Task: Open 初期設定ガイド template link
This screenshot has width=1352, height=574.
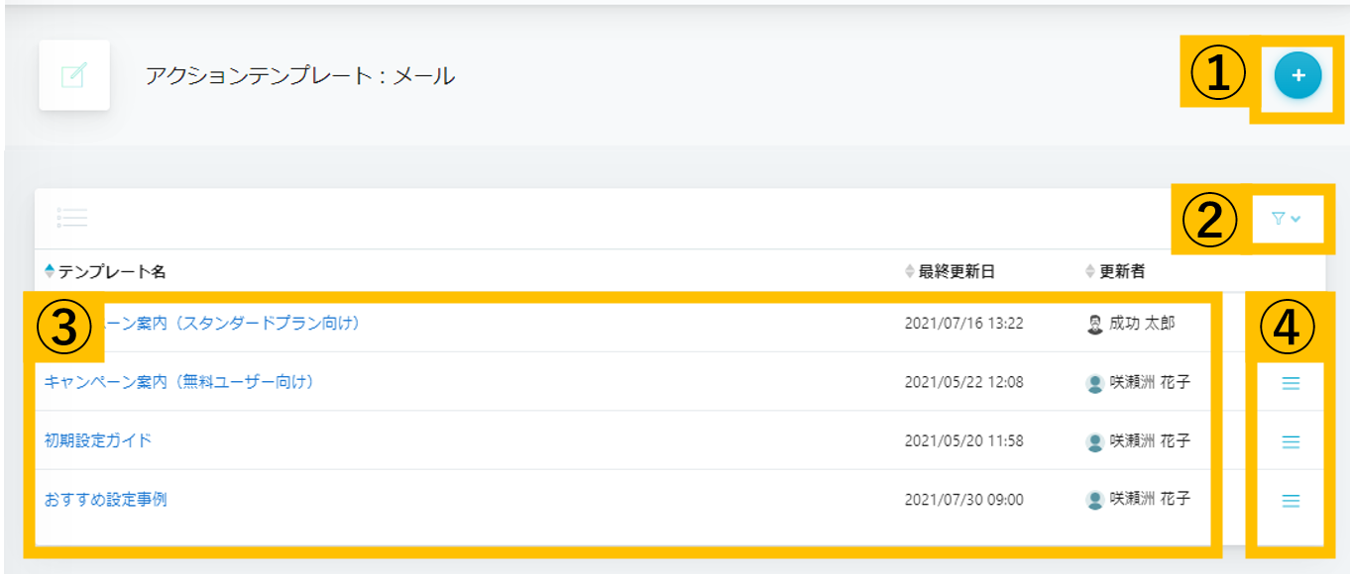Action: [98, 440]
